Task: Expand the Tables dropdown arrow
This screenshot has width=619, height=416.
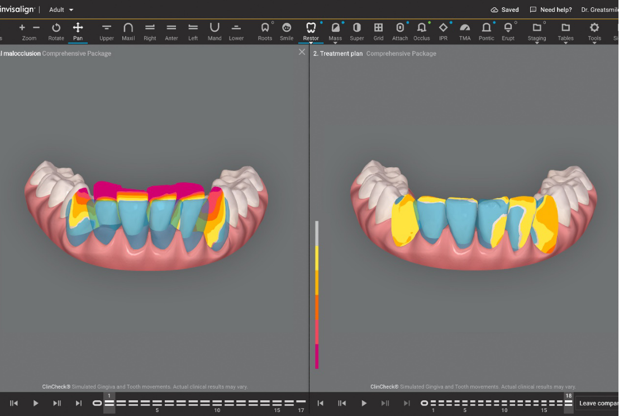Action: pos(566,42)
